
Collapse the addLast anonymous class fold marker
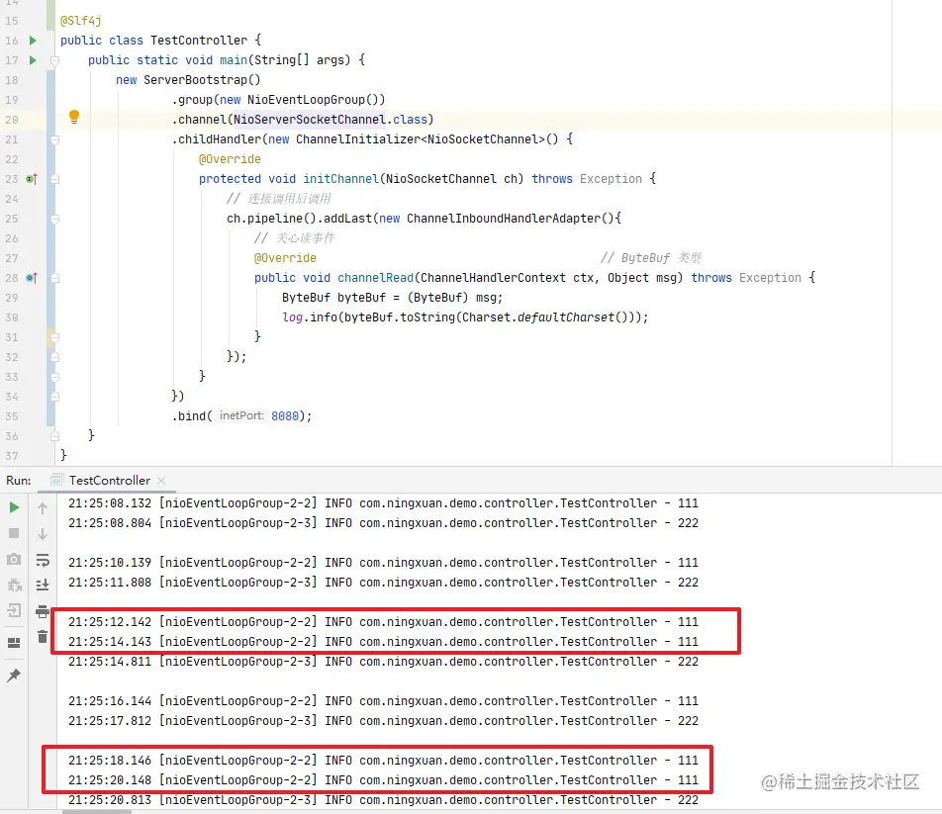(54, 219)
